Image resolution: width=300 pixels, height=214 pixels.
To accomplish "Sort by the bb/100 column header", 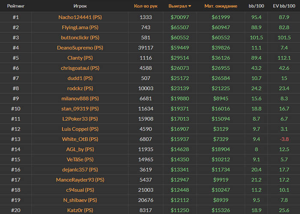I will 257,6.
